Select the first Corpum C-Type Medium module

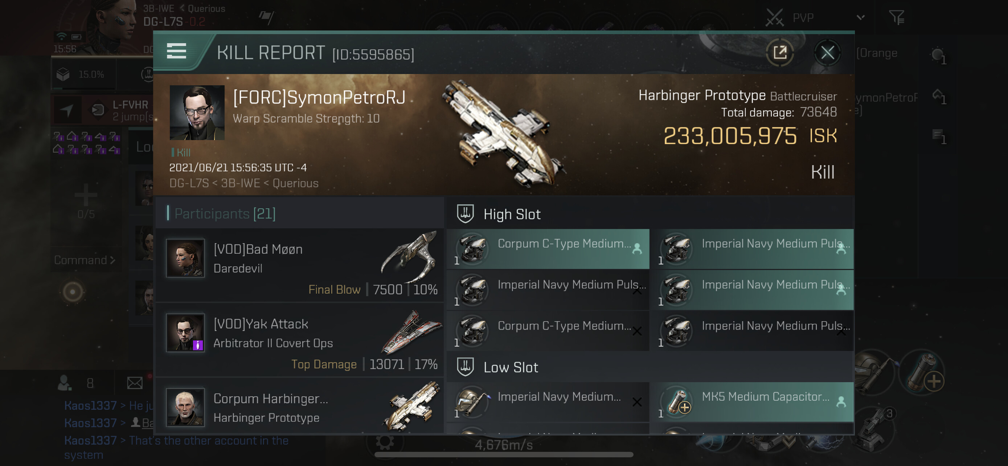(548, 249)
